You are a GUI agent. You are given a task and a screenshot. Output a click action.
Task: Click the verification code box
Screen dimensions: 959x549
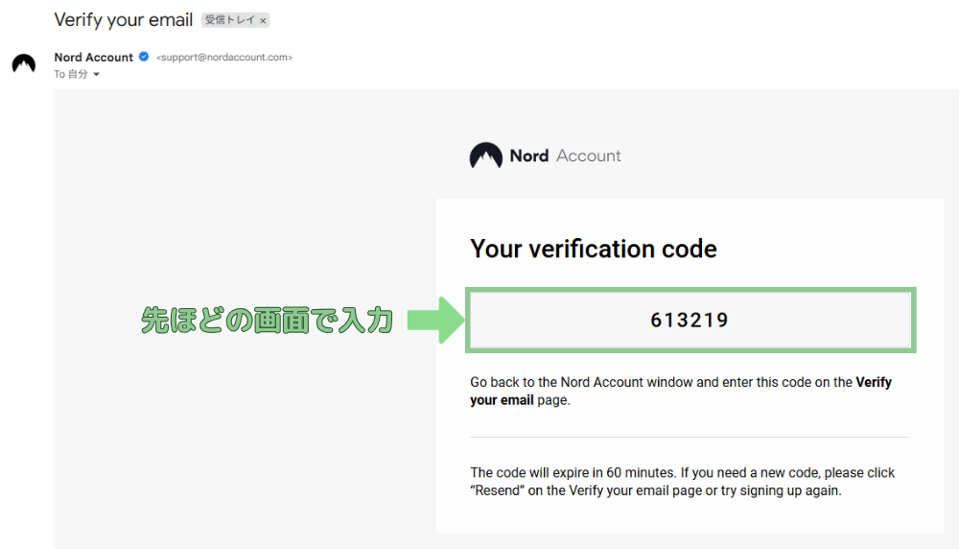point(690,321)
